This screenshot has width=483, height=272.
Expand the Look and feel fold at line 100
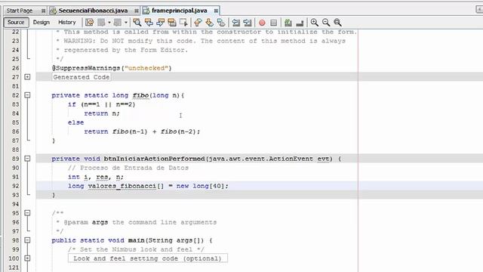pyautogui.click(x=27, y=258)
